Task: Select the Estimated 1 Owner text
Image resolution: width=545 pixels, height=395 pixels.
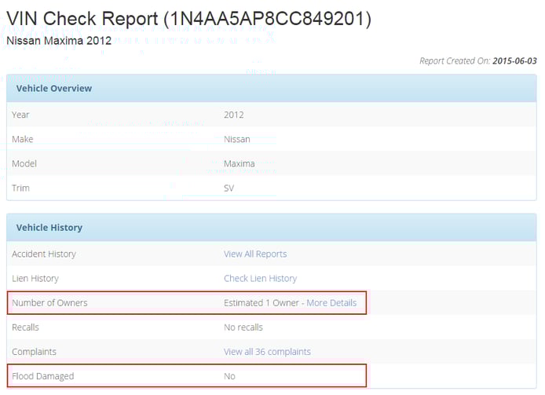Action: click(261, 303)
